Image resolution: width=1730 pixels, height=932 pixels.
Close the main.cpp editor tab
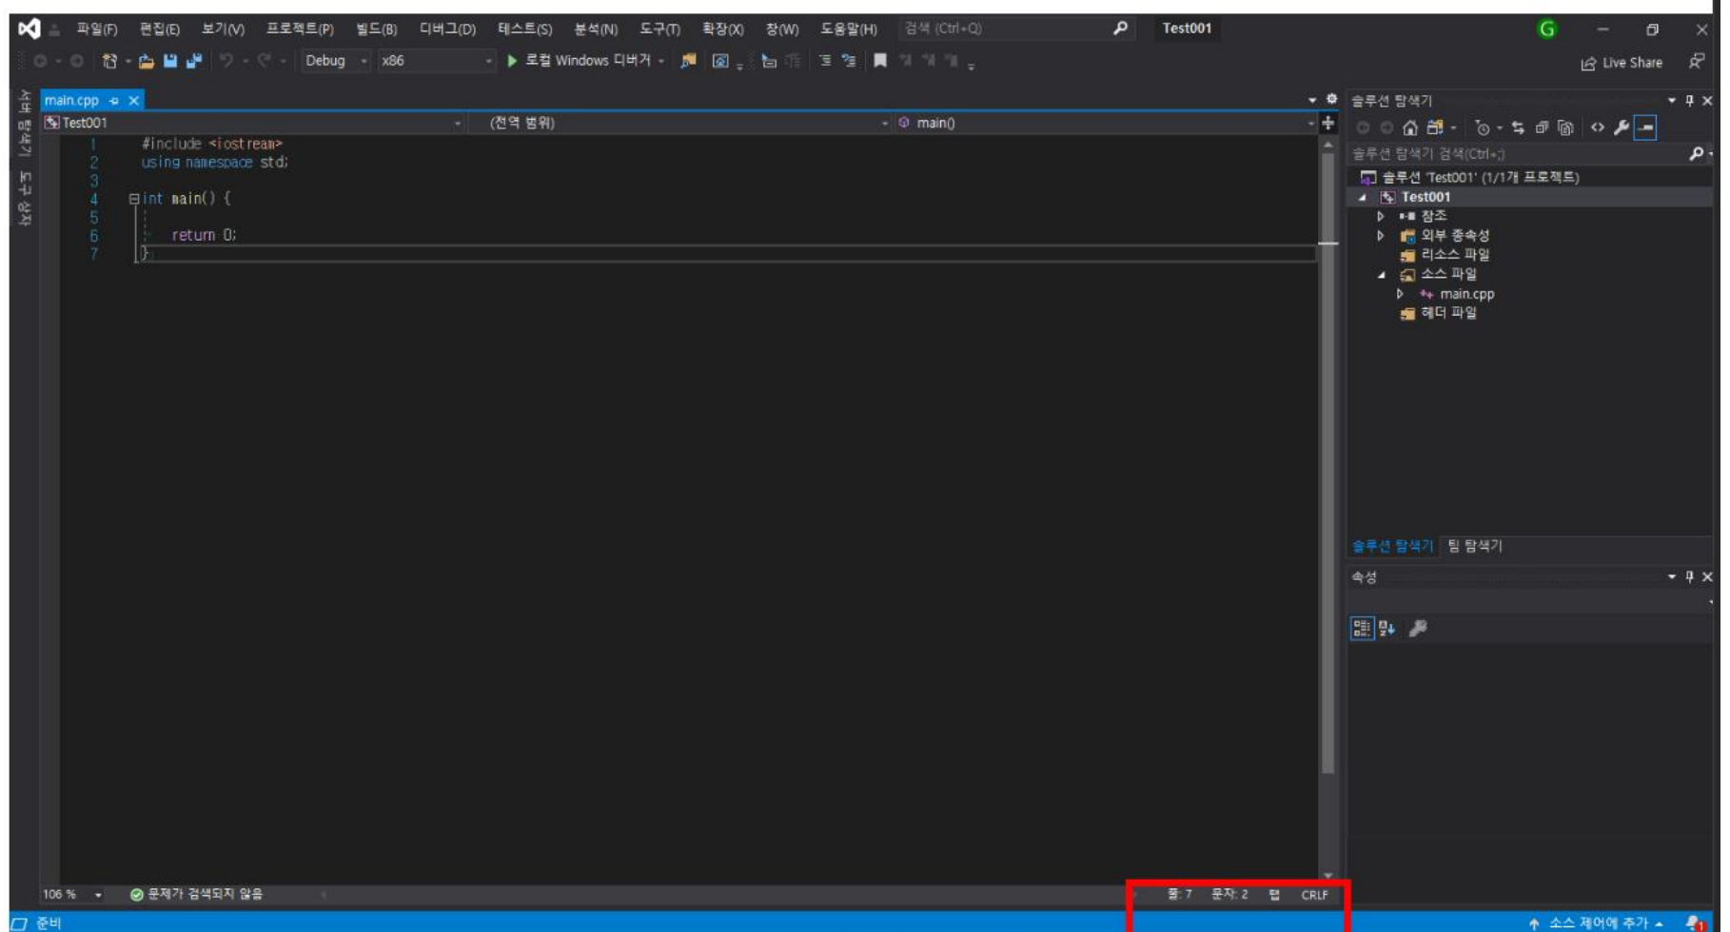point(134,101)
